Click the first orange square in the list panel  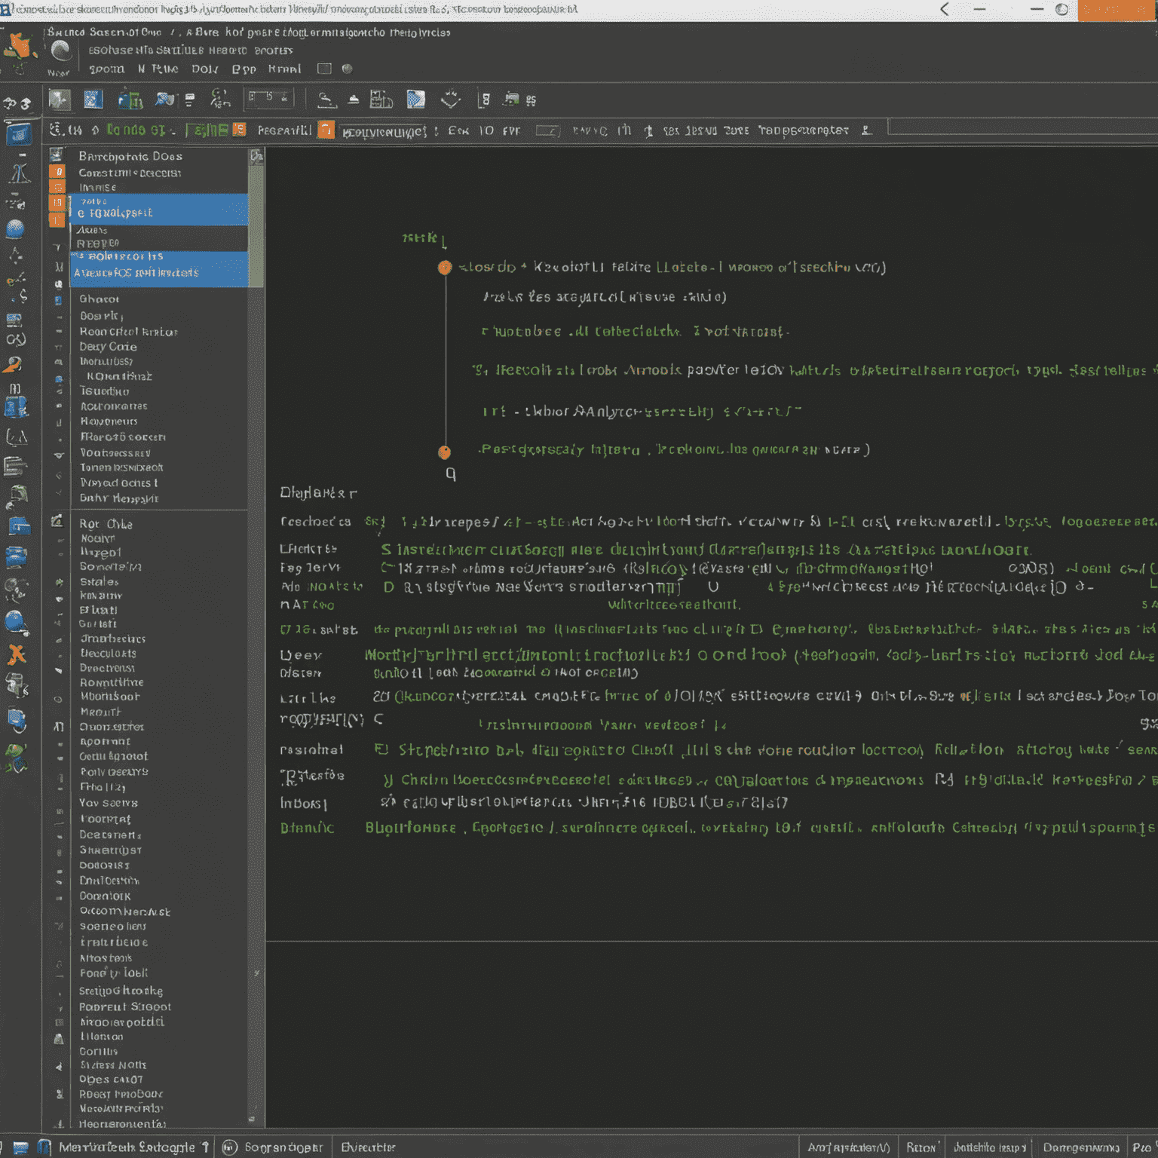pos(57,172)
